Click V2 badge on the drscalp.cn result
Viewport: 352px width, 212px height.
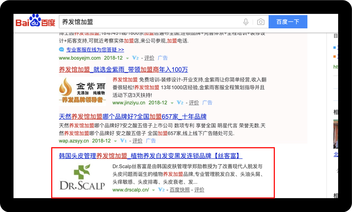pyautogui.click(x=161, y=189)
